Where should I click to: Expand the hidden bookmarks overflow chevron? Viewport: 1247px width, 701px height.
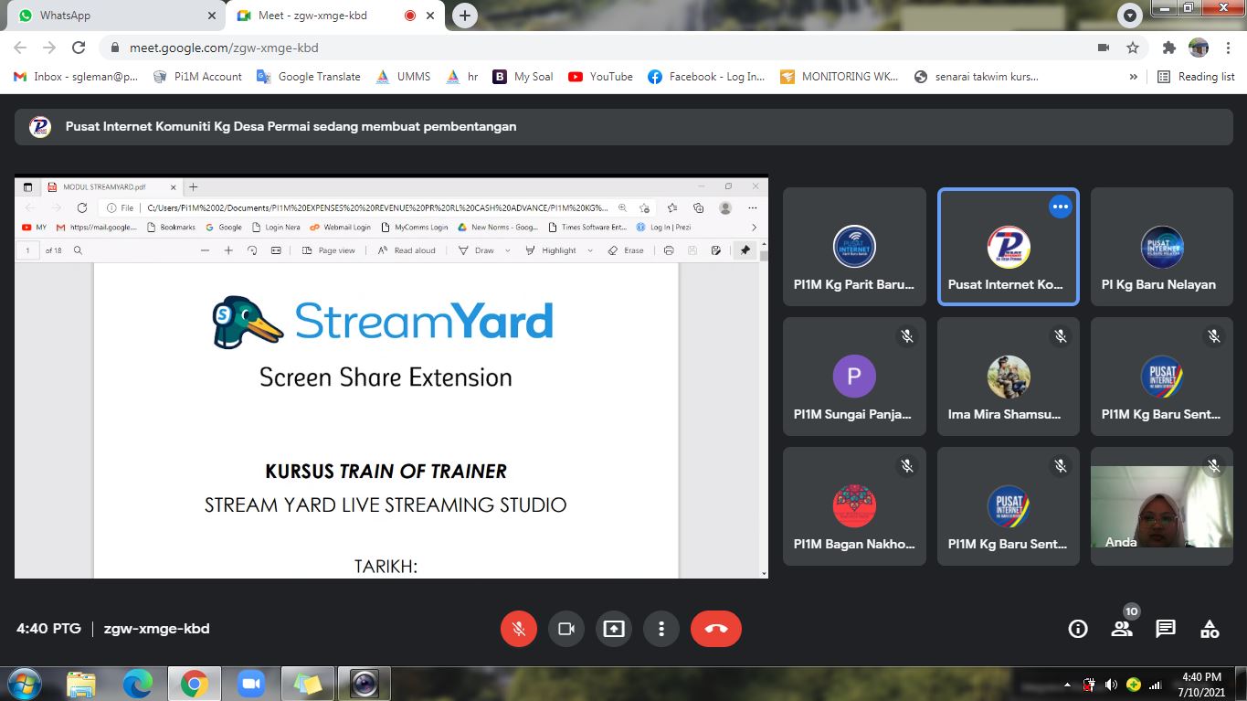1134,77
